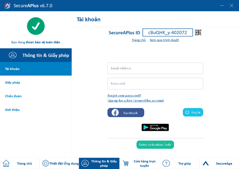Viewport: 239px width, 169px height.
Task: Click the Log In button
Action: (x=193, y=112)
